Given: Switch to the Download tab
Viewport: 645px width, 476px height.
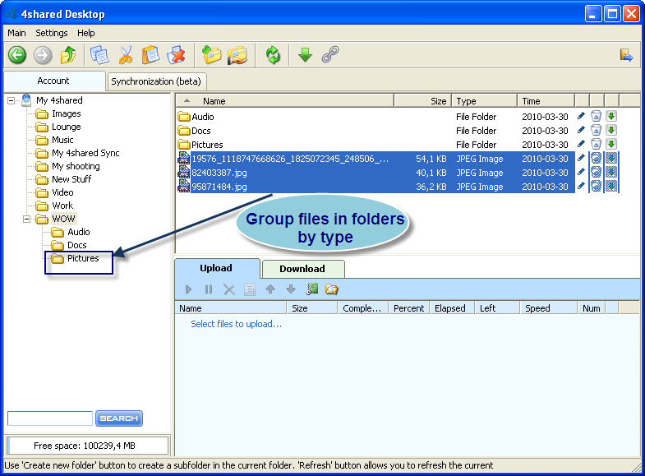Looking at the screenshot, I should pyautogui.click(x=302, y=269).
